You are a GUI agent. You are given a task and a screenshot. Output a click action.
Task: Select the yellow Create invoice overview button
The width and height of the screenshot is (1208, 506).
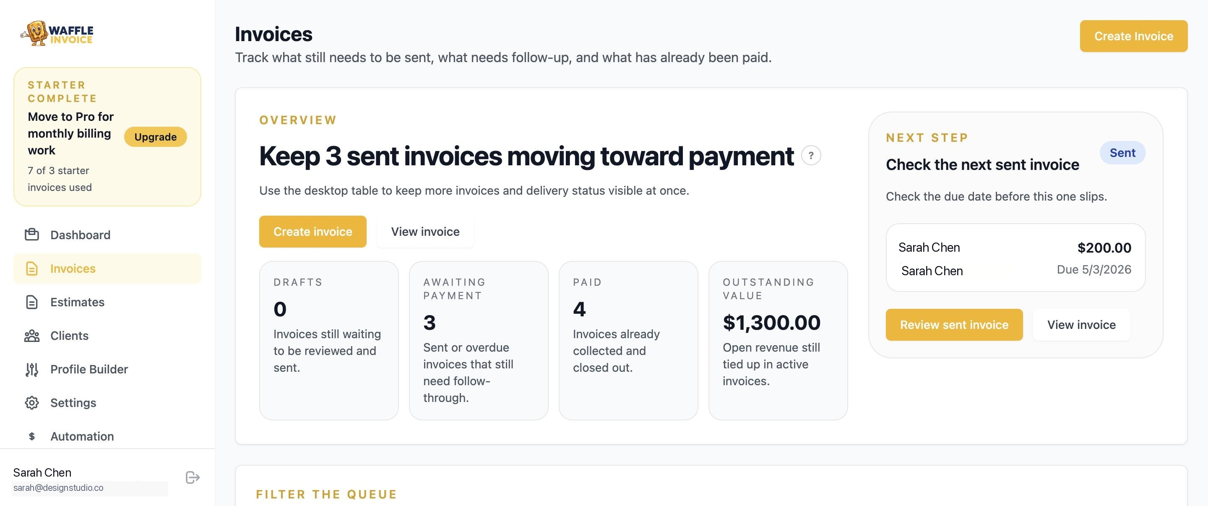click(312, 231)
